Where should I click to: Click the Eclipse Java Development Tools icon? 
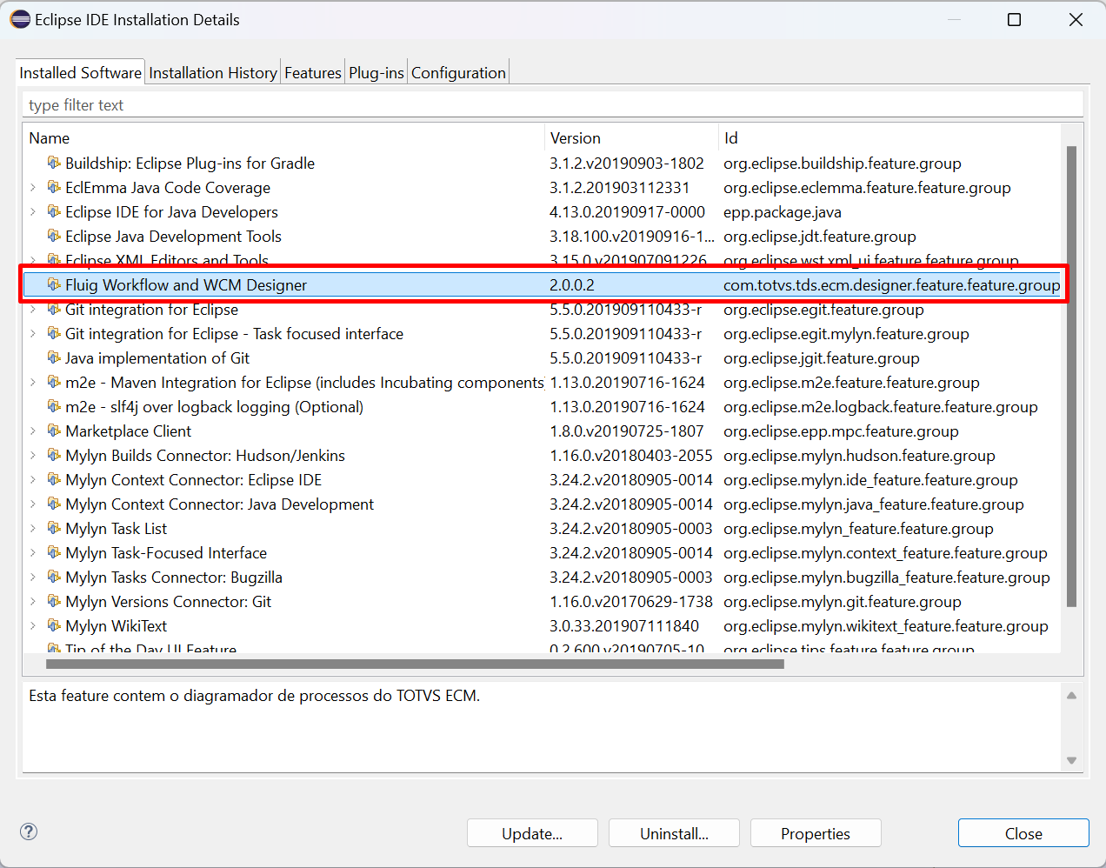tap(54, 236)
